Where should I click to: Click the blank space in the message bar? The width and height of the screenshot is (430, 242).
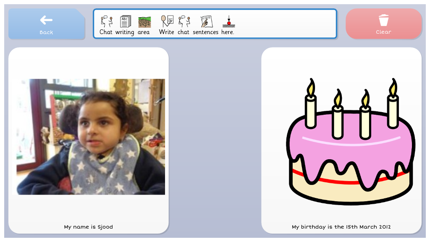tap(285, 24)
